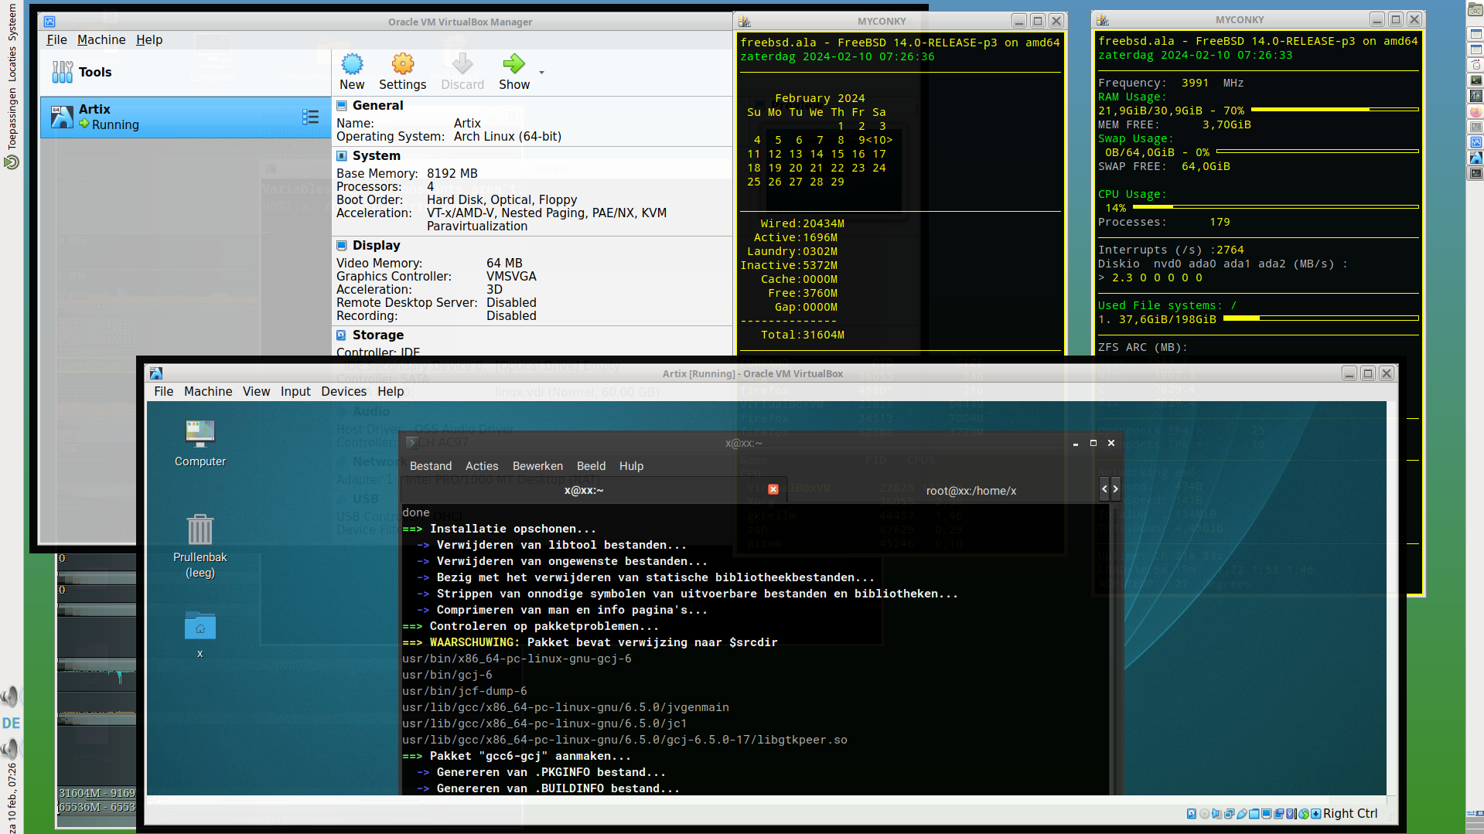Viewport: 1484px width, 834px height.
Task: Open Devices menu in Artix VM window
Action: pos(344,392)
